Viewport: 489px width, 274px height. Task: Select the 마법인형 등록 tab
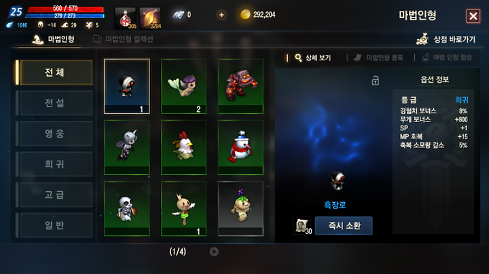pyautogui.click(x=378, y=58)
